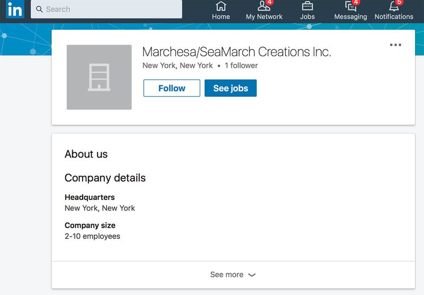Open My Network people icon
424x295 pixels.
click(x=263, y=6)
